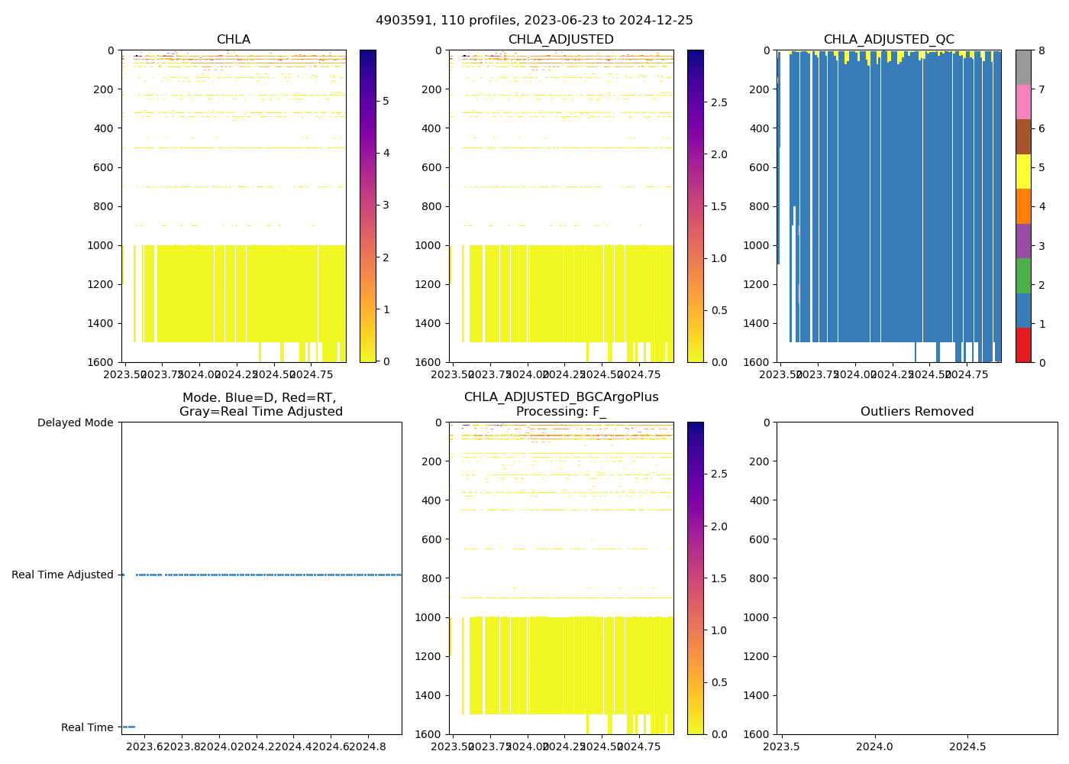Click the blue segment of QC colorbar
The image size is (1069, 764).
[x=1023, y=310]
